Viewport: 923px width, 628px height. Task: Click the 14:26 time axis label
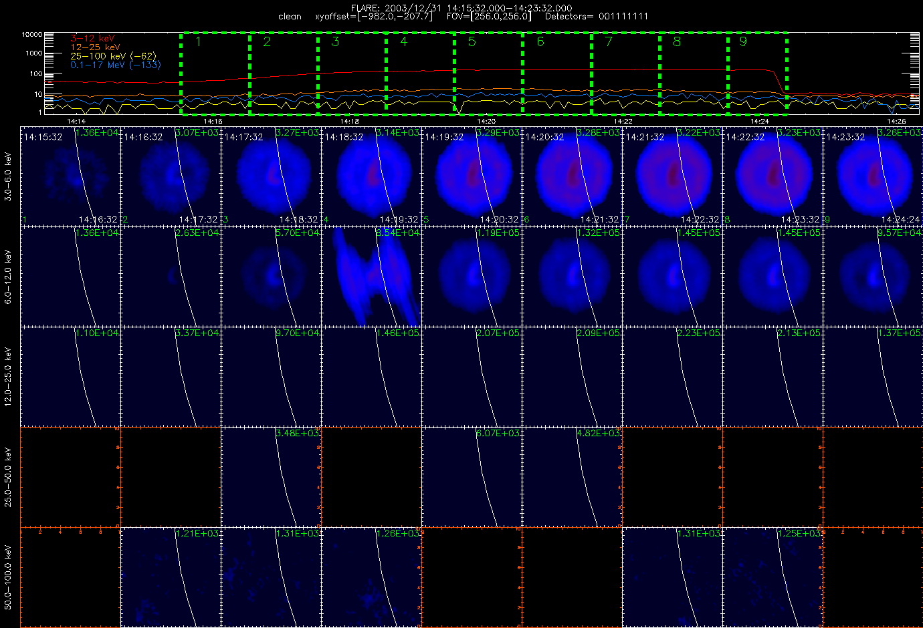point(896,121)
